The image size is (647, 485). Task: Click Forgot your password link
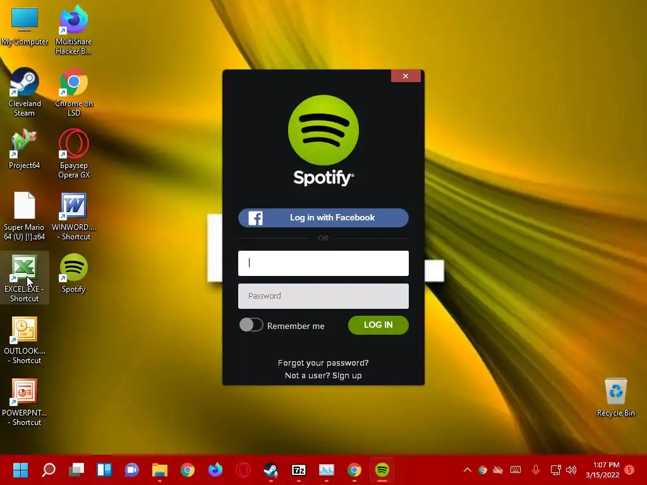point(323,363)
